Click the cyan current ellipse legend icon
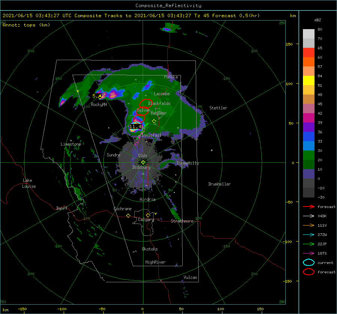The image size is (337, 314). tap(309, 262)
